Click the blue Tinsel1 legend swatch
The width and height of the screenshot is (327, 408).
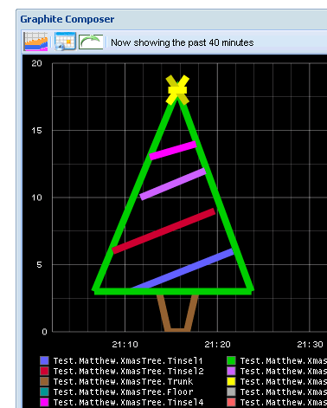44,360
